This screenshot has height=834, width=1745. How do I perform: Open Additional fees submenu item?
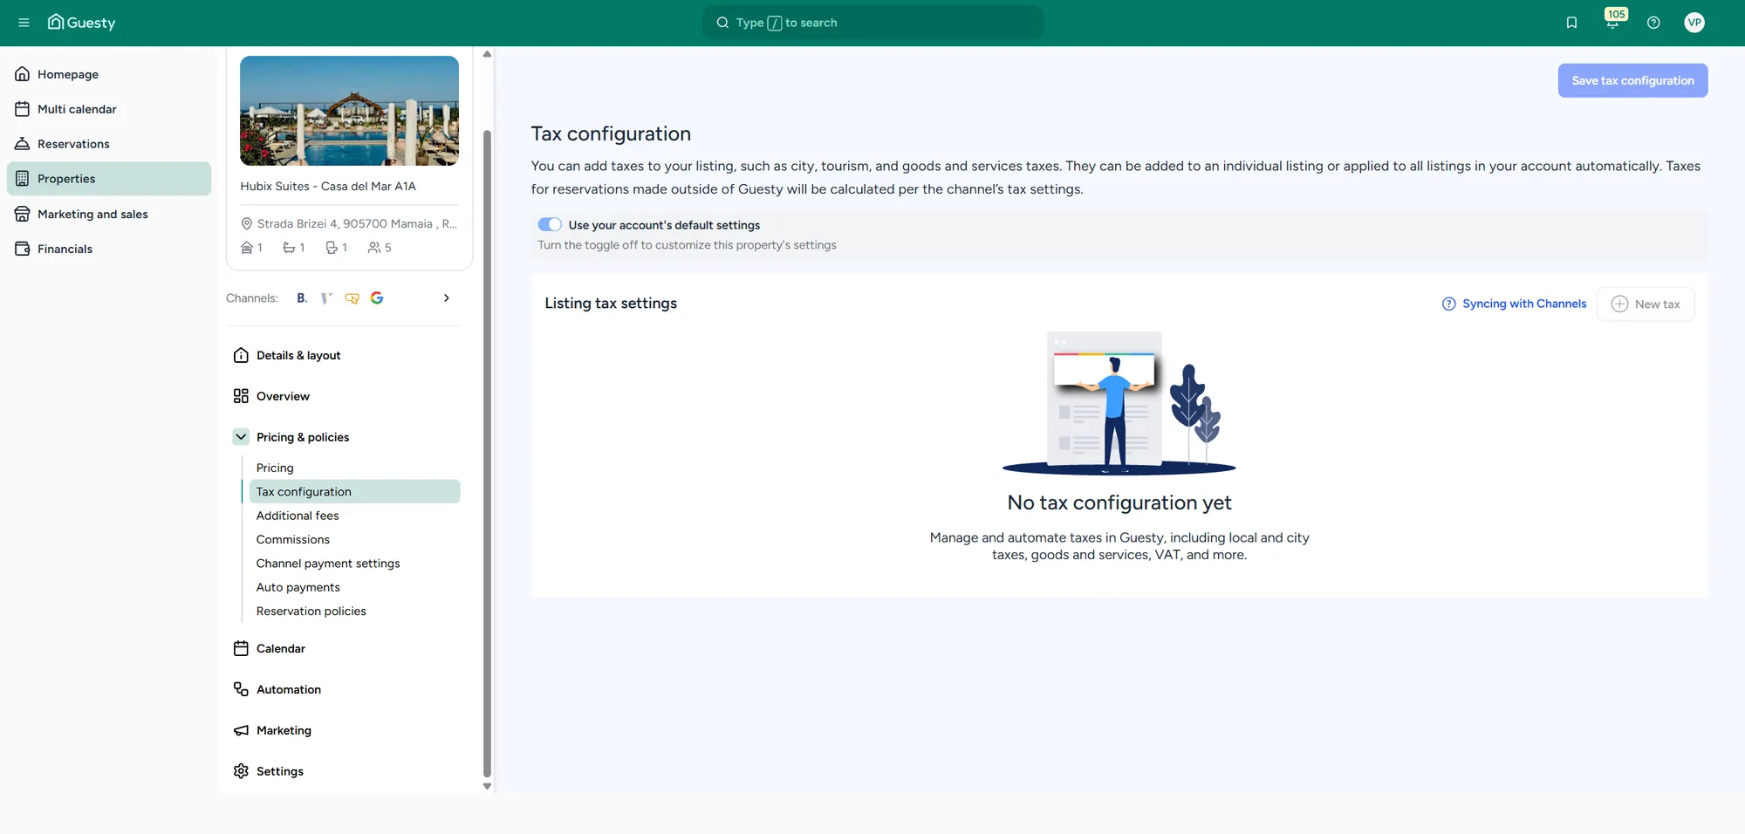click(298, 516)
